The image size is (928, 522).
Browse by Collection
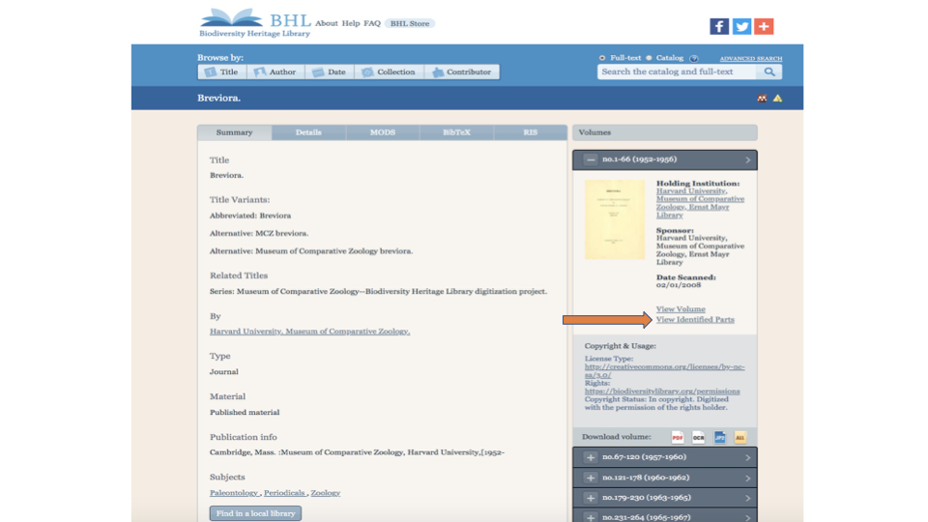pyautogui.click(x=389, y=72)
